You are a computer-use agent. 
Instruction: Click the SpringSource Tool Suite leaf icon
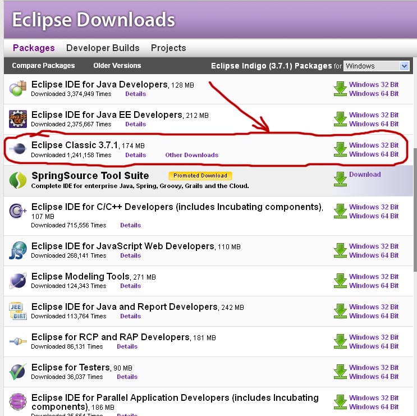click(18, 180)
